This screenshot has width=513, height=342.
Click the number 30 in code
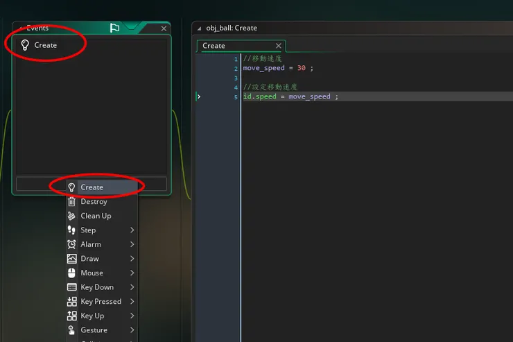pyautogui.click(x=302, y=68)
